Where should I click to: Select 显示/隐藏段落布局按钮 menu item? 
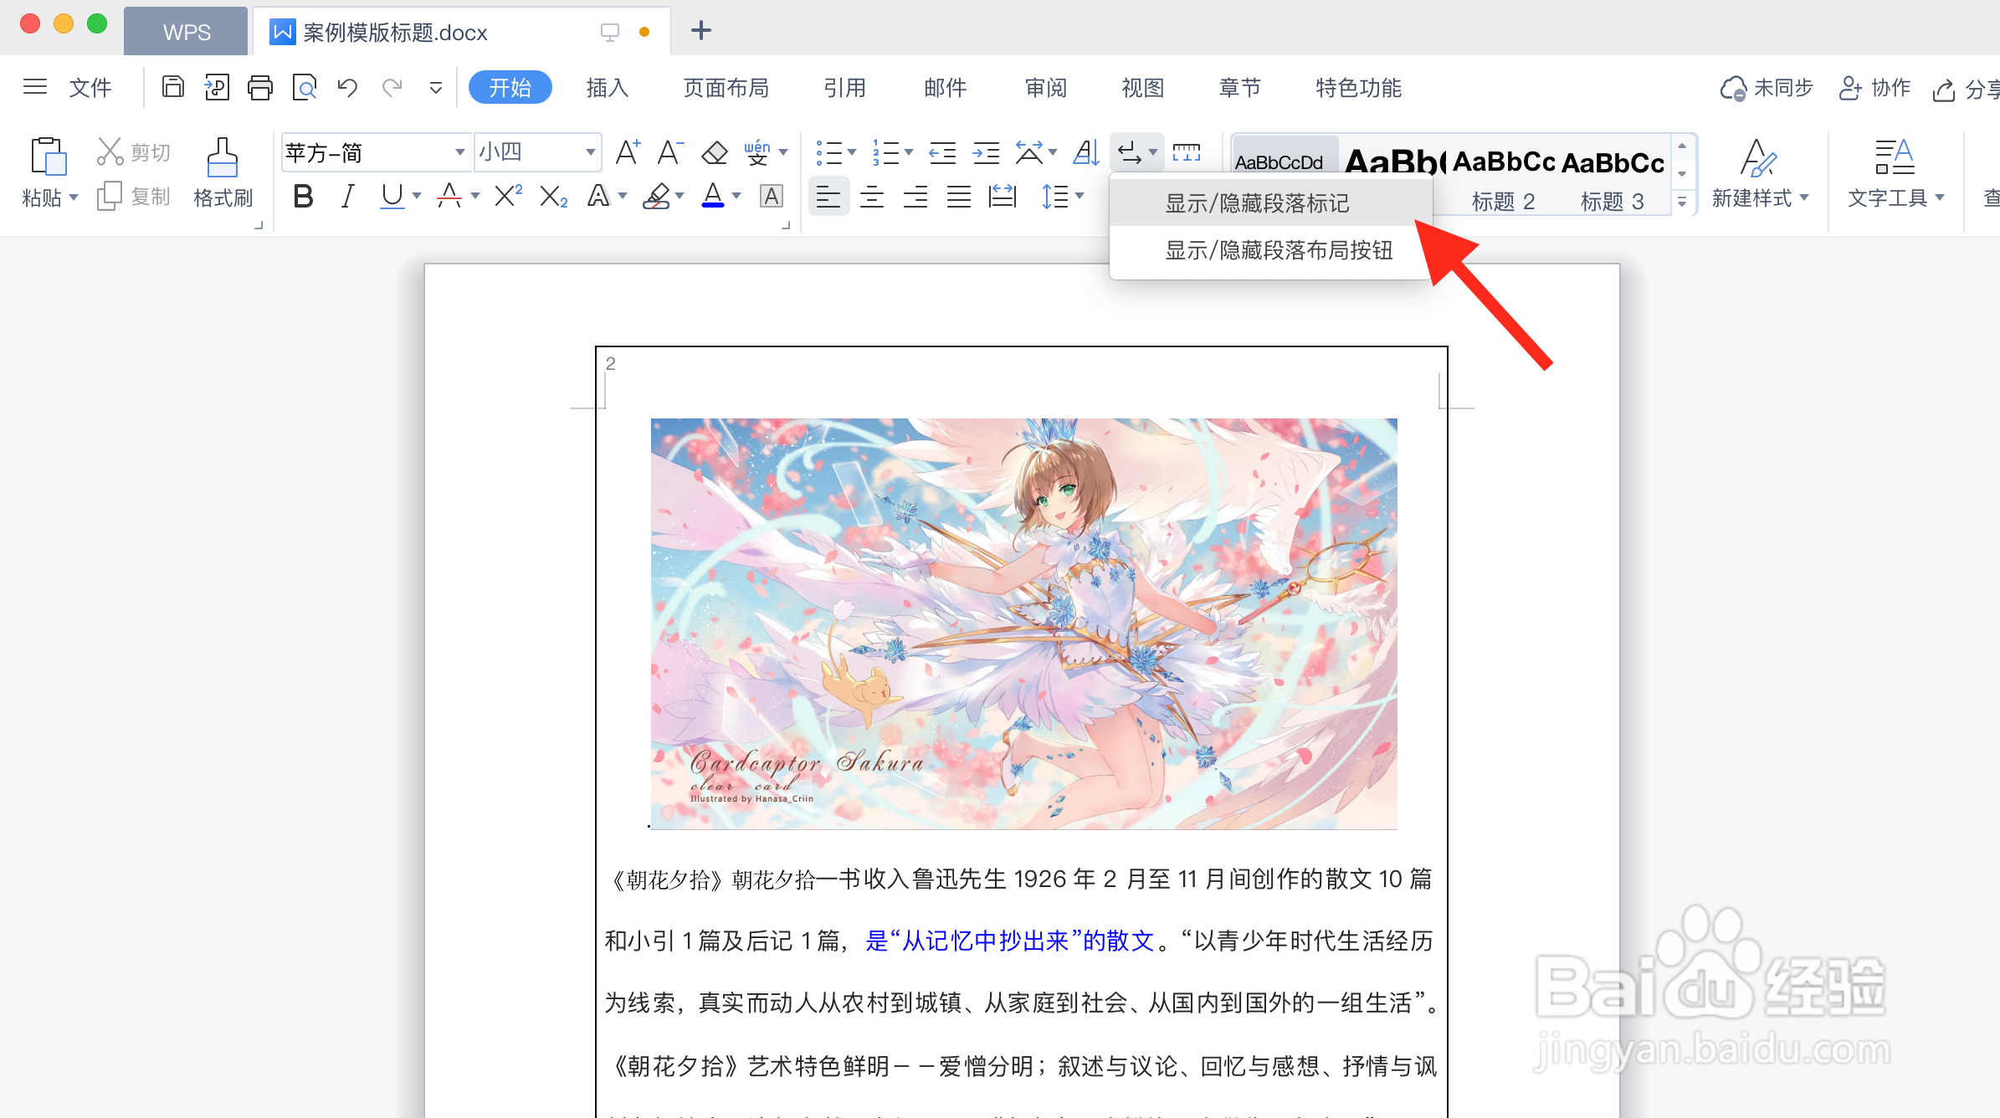pos(1270,249)
